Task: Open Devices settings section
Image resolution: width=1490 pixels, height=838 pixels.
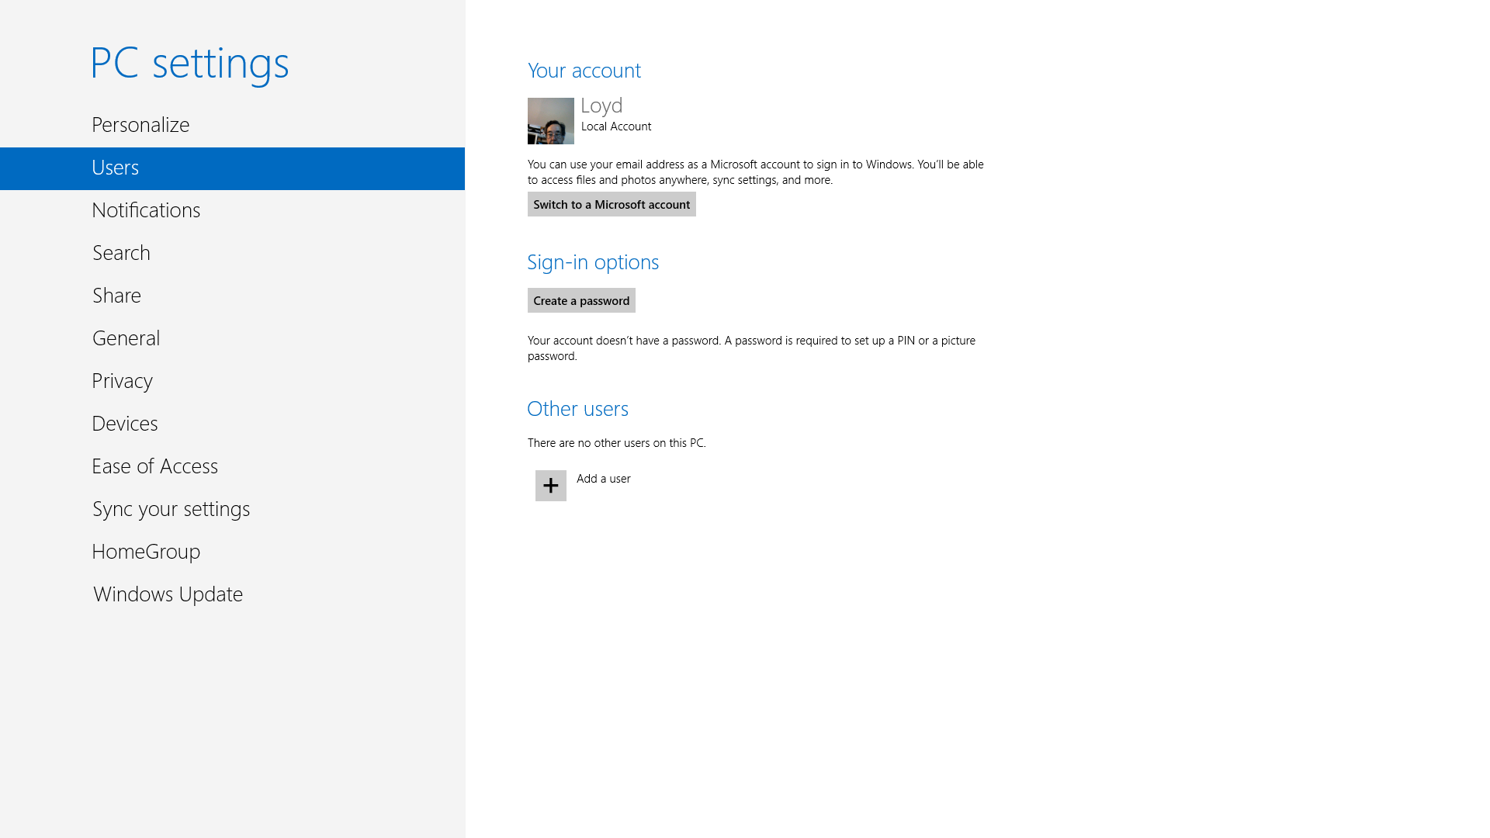Action: [125, 424]
